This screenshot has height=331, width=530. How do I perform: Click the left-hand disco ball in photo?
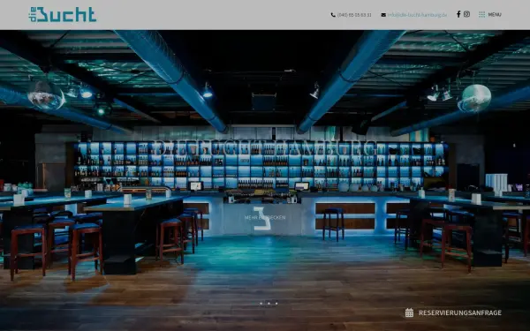[46, 95]
